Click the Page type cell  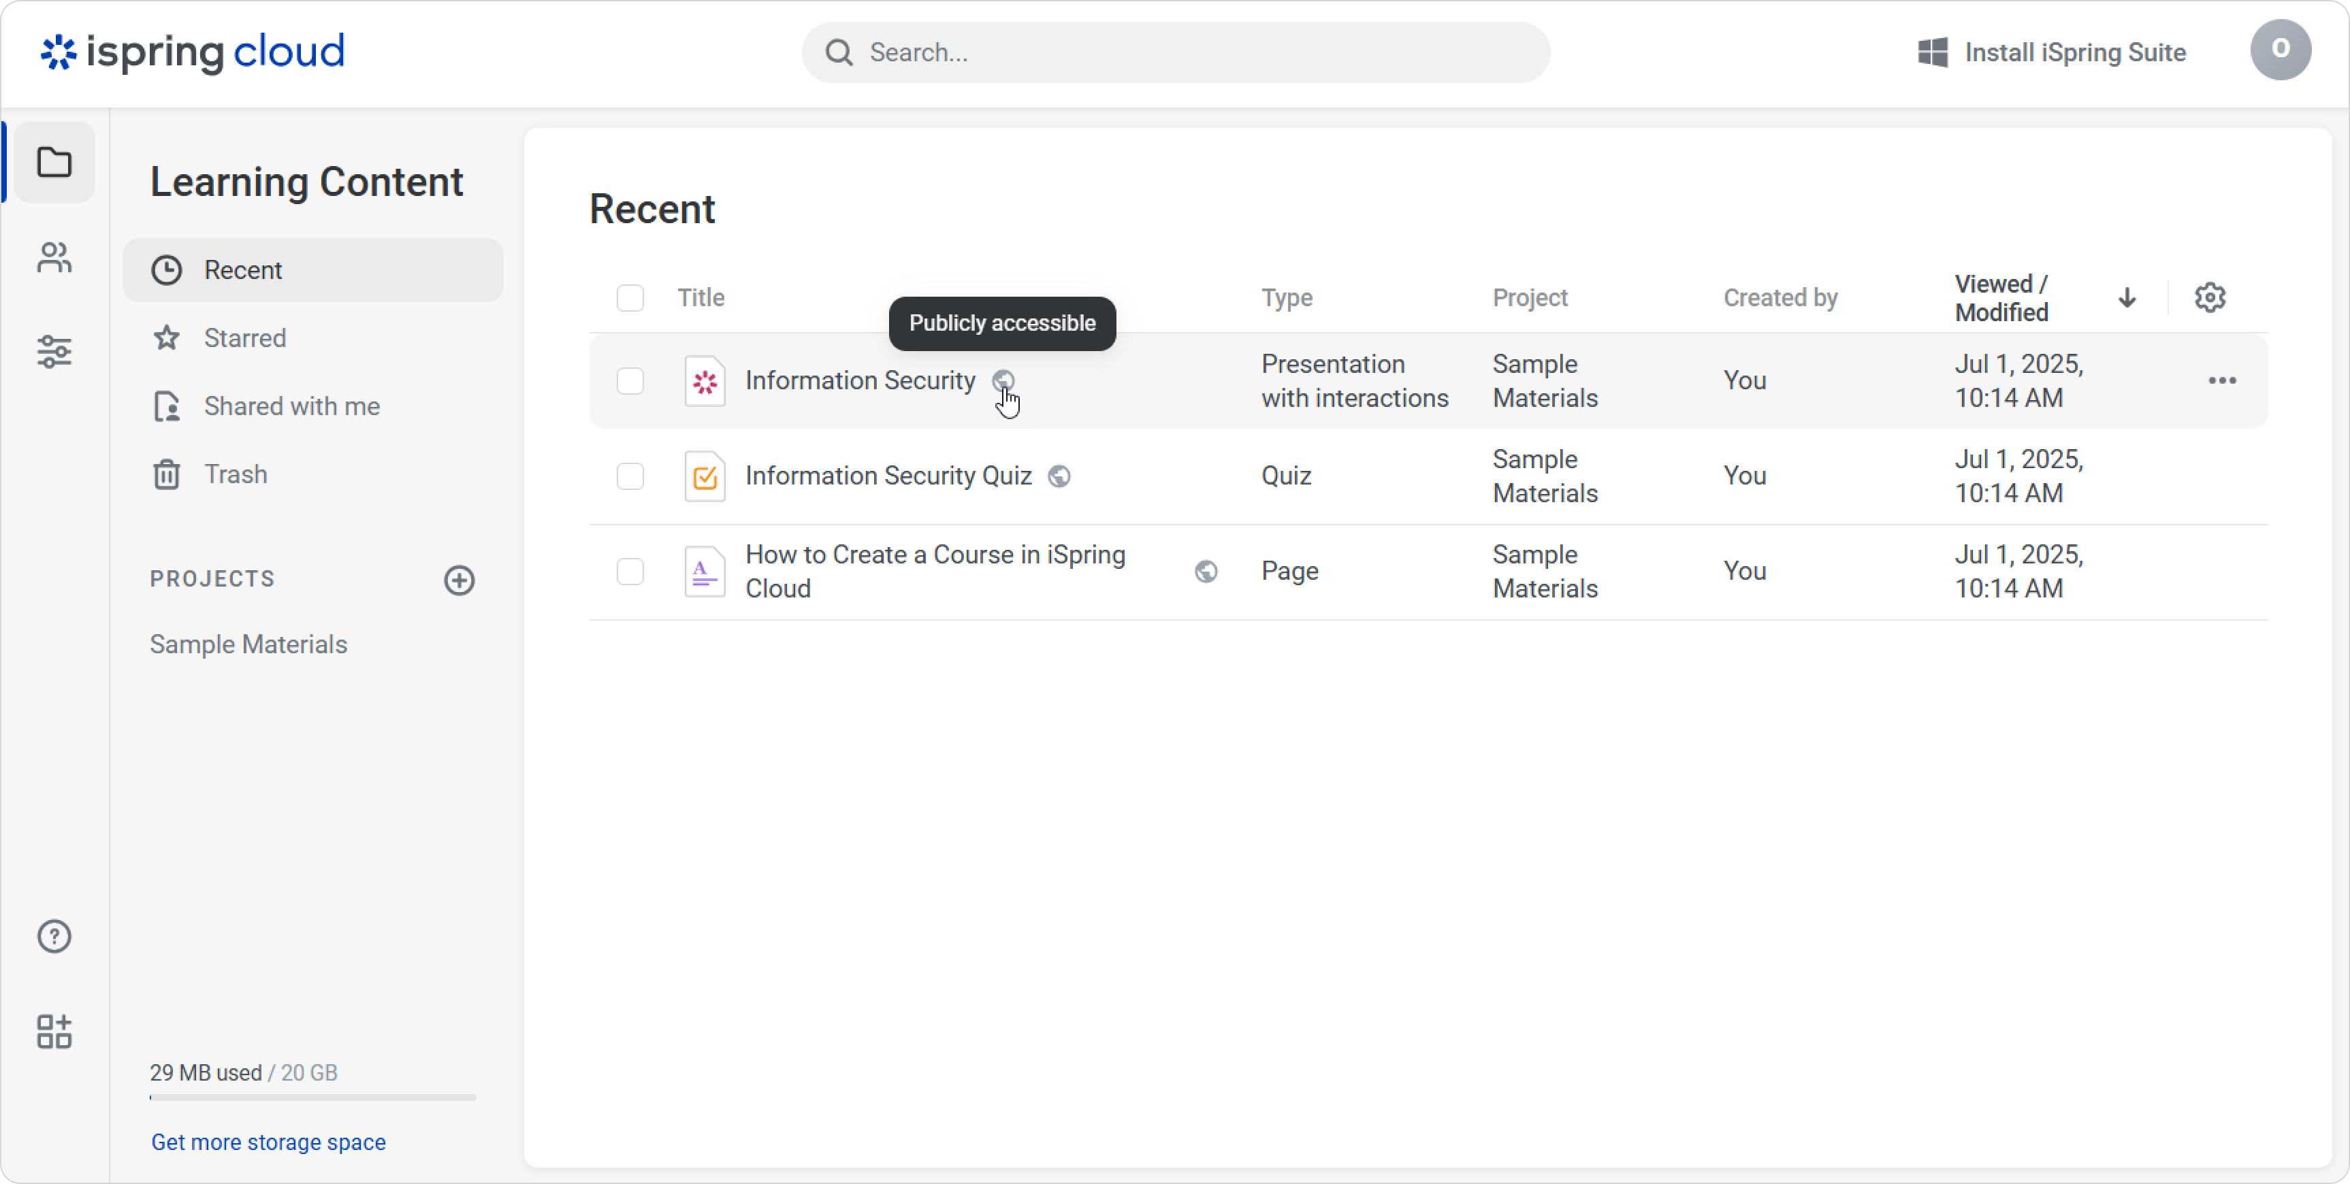[1290, 571]
